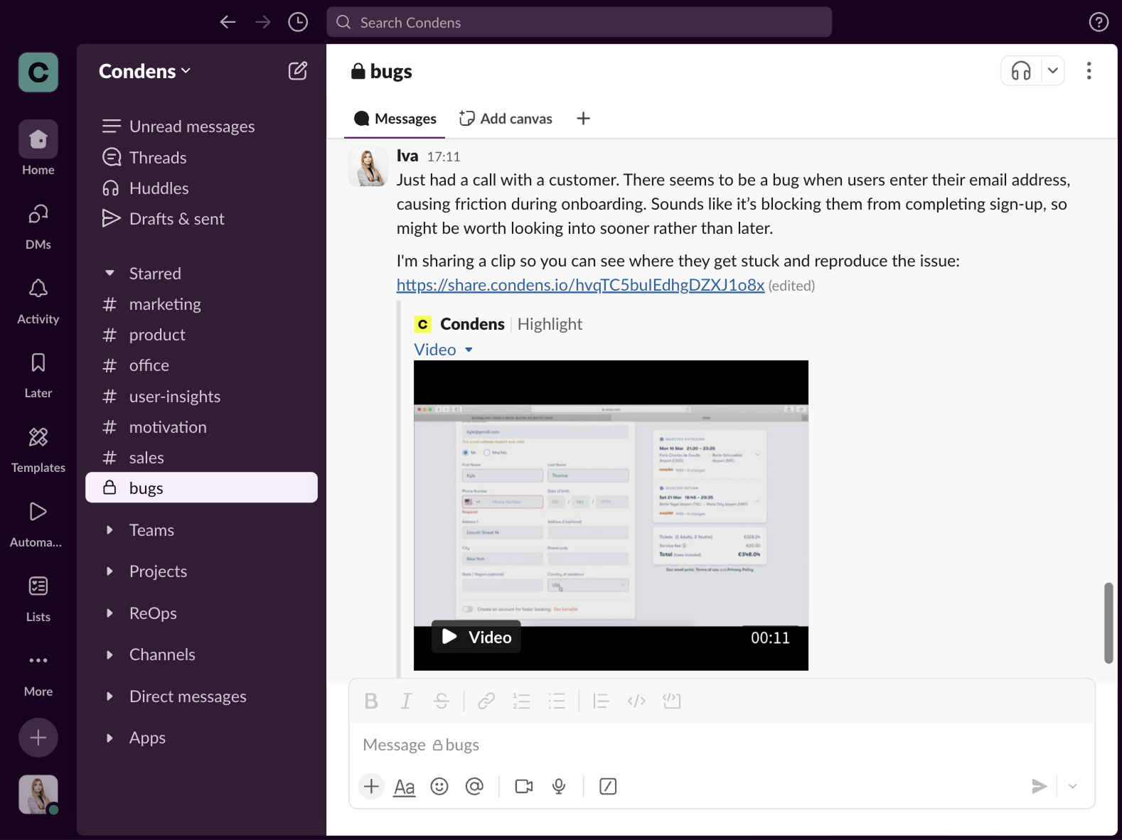Screen dimensions: 1122x840
Task: Attach a file with composer plus button
Action: 371,786
